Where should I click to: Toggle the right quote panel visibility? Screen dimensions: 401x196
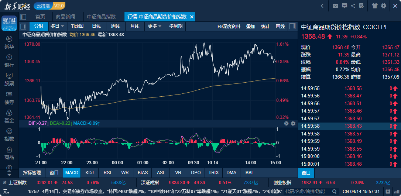point(292,26)
